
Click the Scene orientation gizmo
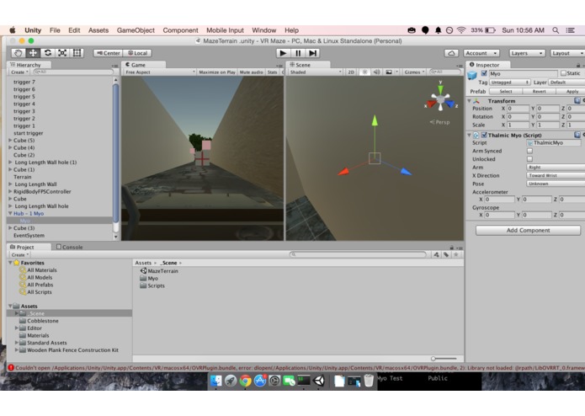(440, 99)
